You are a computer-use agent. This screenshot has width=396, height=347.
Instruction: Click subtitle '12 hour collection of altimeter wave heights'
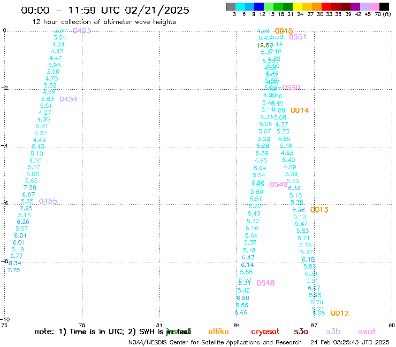pyautogui.click(x=104, y=22)
